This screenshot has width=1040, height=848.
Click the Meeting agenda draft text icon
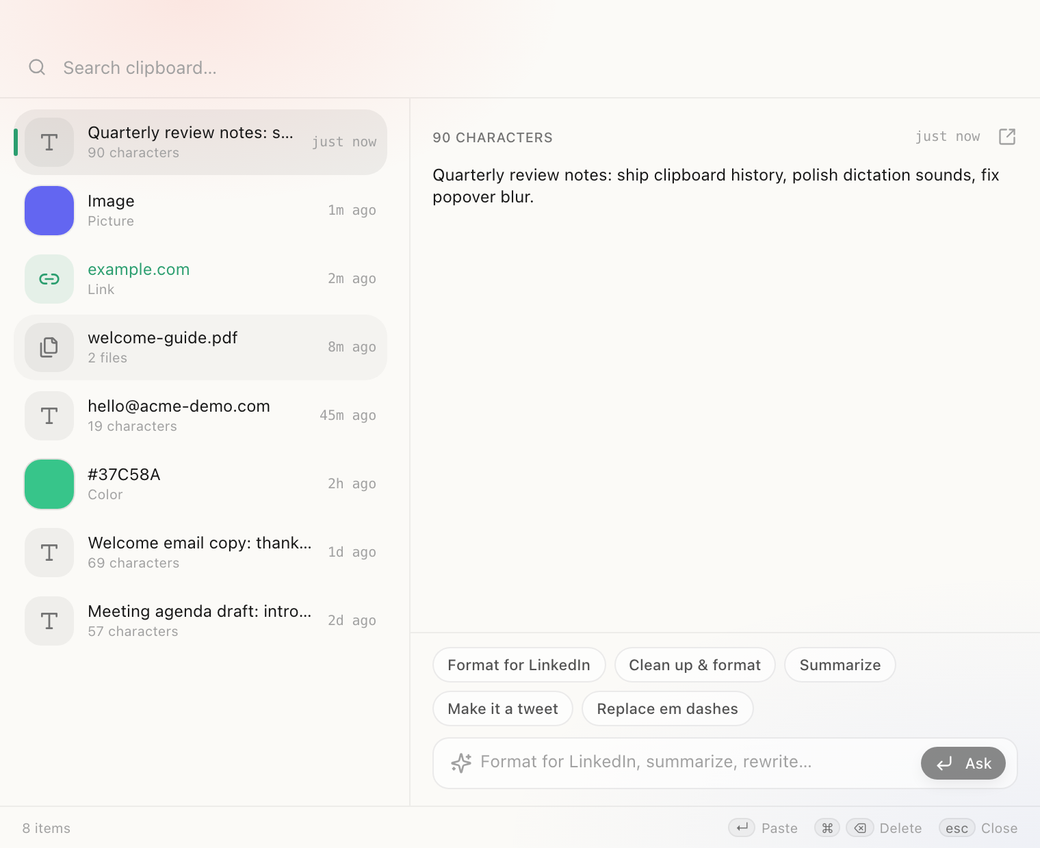click(x=49, y=621)
